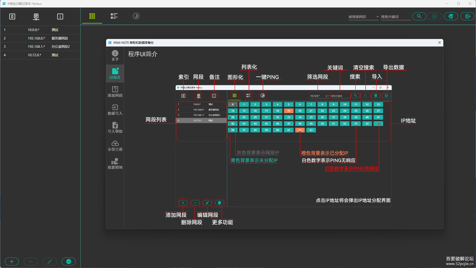Open the 添加网段 help tab
The width and height of the screenshot is (476, 268).
(x=115, y=91)
